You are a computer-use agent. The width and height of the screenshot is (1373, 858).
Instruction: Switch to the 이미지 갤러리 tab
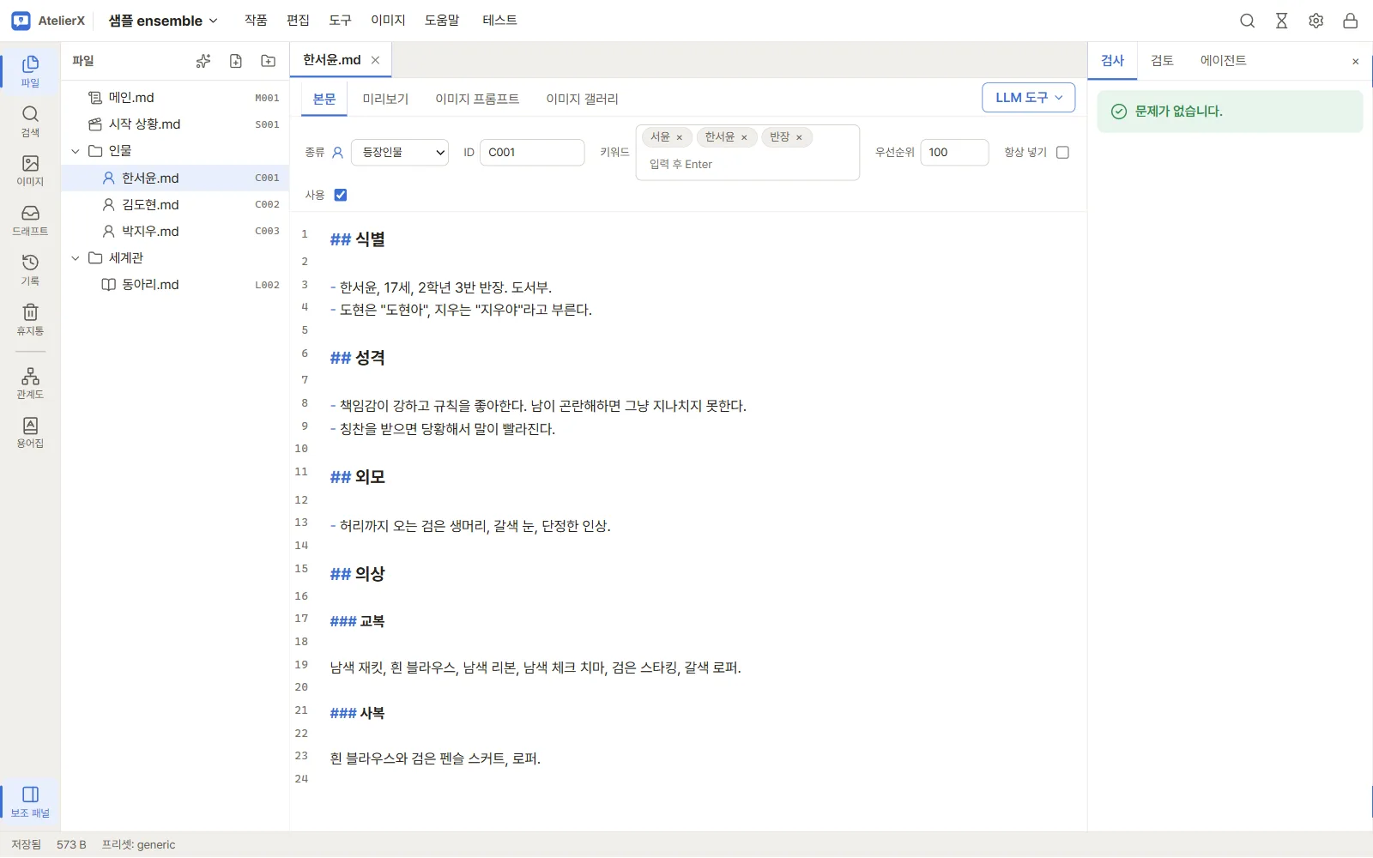coord(582,99)
